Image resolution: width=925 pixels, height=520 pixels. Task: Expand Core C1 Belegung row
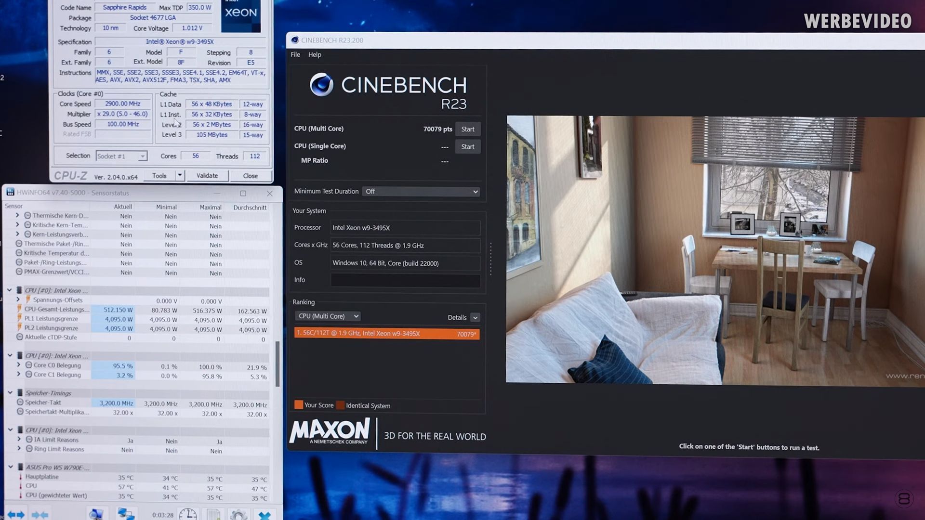click(19, 374)
